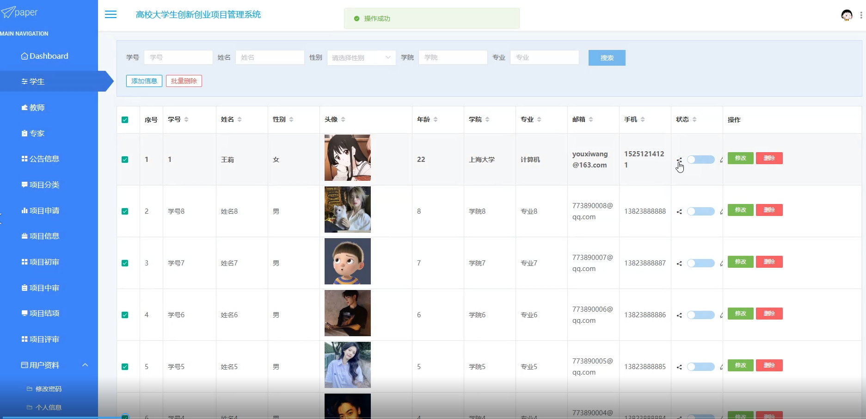
Task: Enable the status switch for 学号8 row
Action: 700,211
